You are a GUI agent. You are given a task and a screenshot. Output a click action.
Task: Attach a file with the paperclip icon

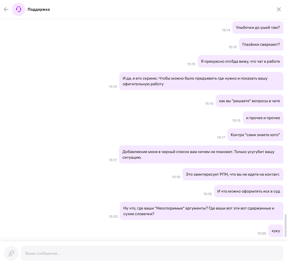(11, 253)
